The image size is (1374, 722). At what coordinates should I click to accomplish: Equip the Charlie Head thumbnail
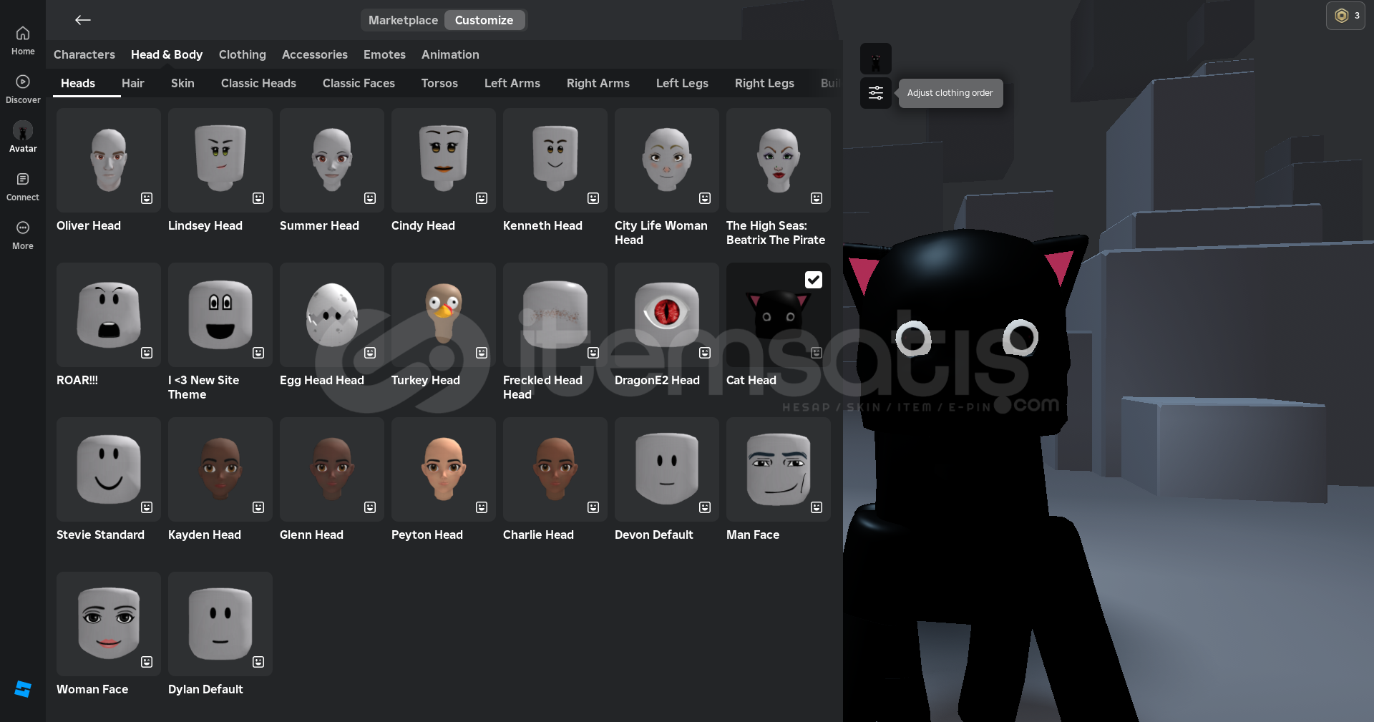coord(555,469)
